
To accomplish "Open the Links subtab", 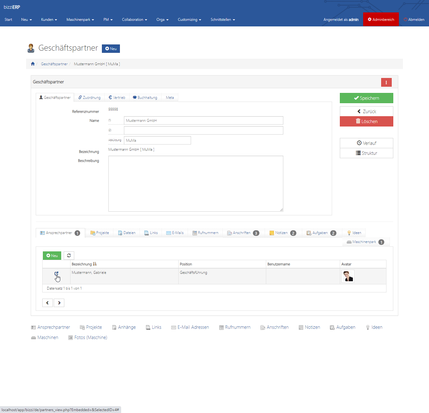I will click(151, 233).
